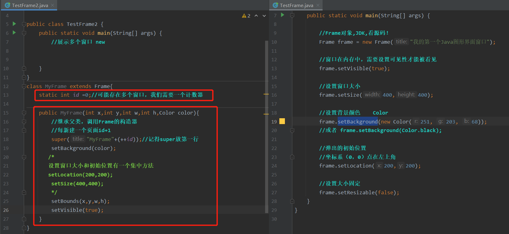Click the '//弹出的初始位置' comment line
This screenshot has height=234, width=509.
click(x=343, y=148)
